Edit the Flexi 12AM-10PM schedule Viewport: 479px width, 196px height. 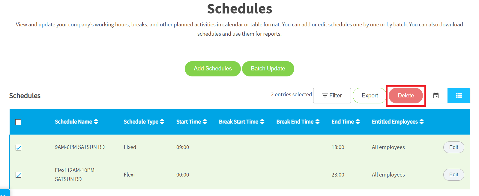[454, 174]
